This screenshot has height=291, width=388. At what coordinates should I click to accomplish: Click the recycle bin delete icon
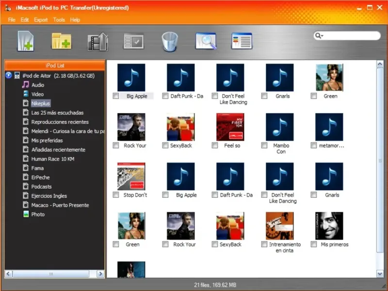[x=170, y=42]
